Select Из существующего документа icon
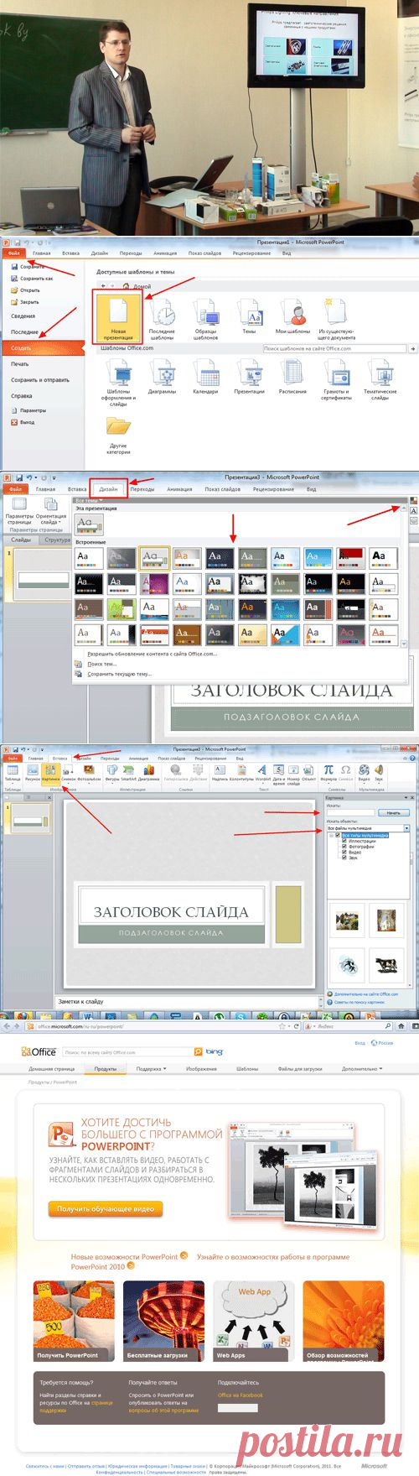419x1476 pixels. 336,321
